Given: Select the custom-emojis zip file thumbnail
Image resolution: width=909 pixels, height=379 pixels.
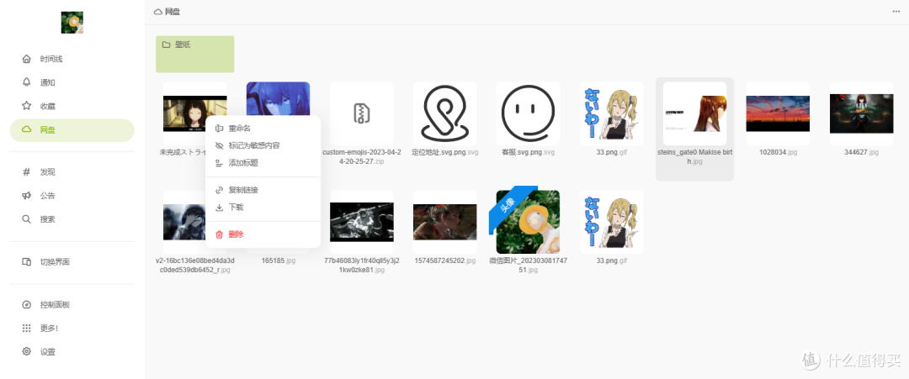Looking at the screenshot, I should tap(362, 113).
